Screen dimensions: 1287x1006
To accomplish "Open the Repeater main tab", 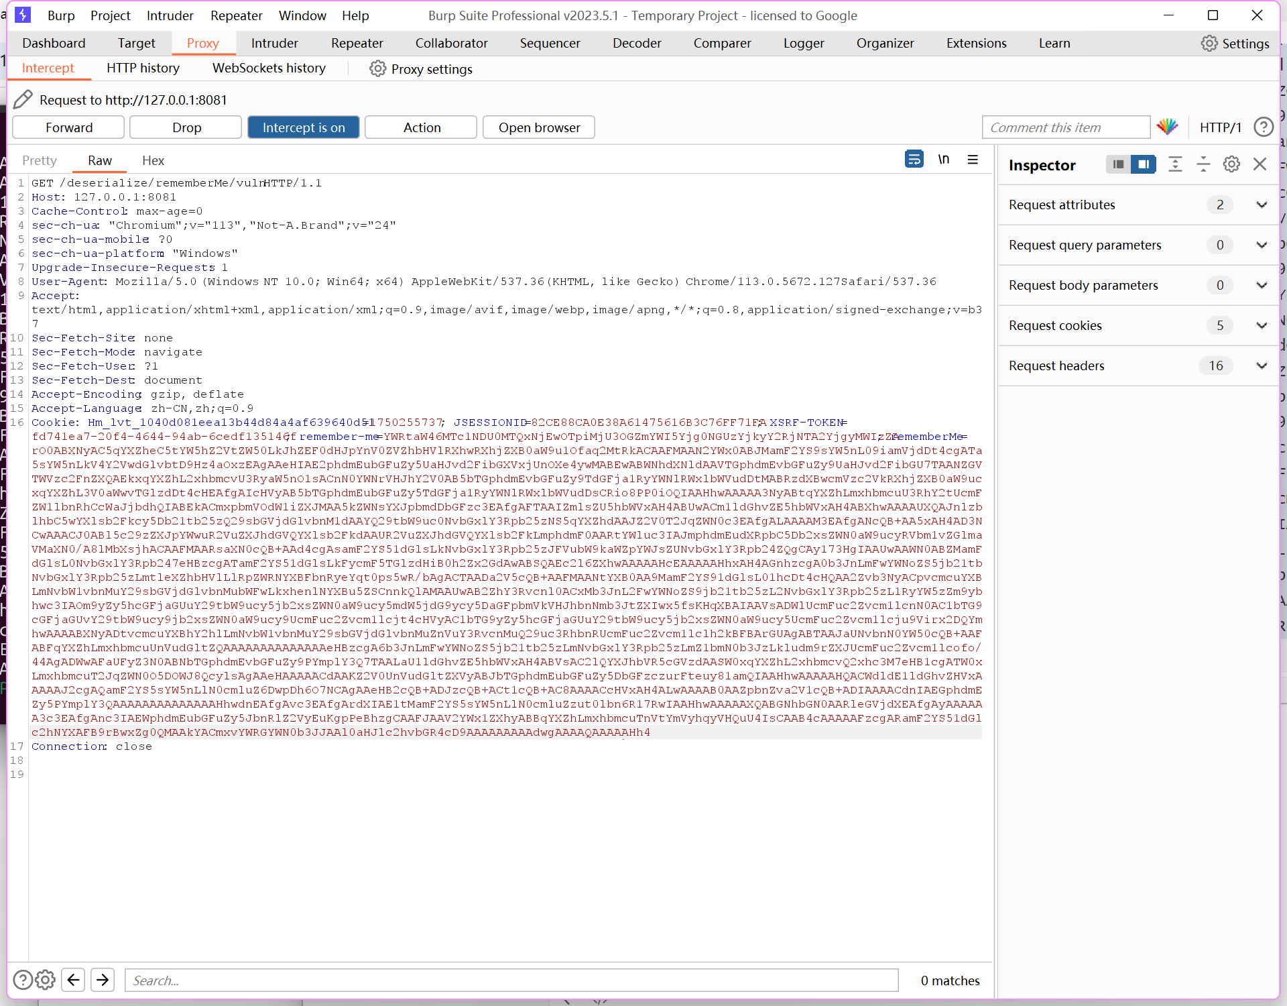I will (357, 43).
